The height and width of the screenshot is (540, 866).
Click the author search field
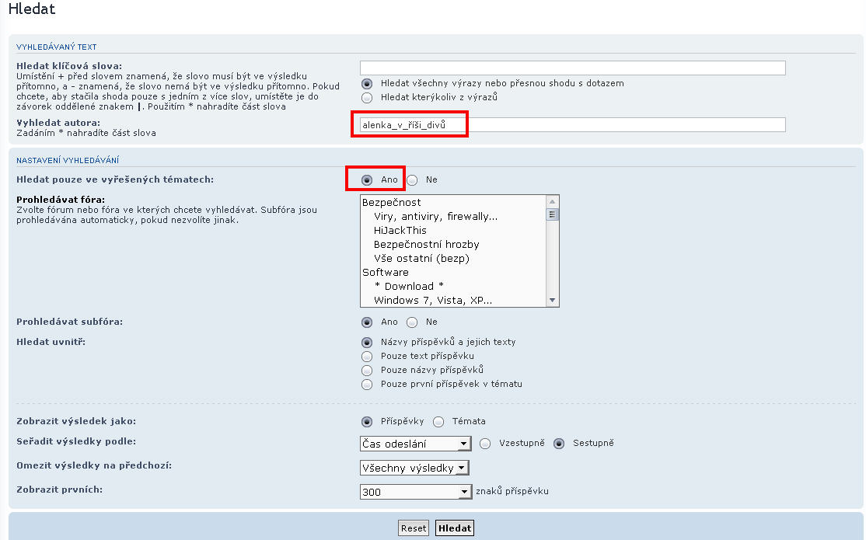tap(572, 125)
